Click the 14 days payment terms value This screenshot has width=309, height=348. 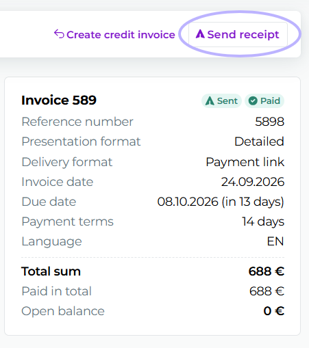(263, 222)
